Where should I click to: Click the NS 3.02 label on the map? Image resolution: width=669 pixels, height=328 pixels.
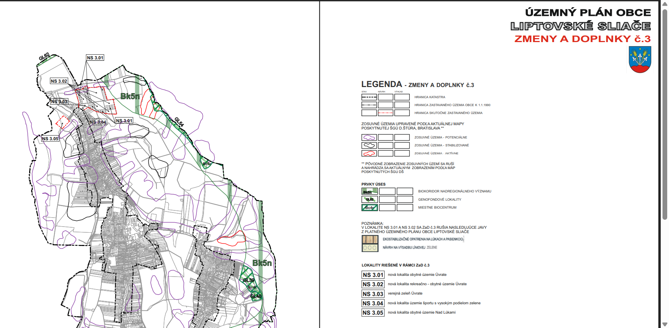point(59,81)
